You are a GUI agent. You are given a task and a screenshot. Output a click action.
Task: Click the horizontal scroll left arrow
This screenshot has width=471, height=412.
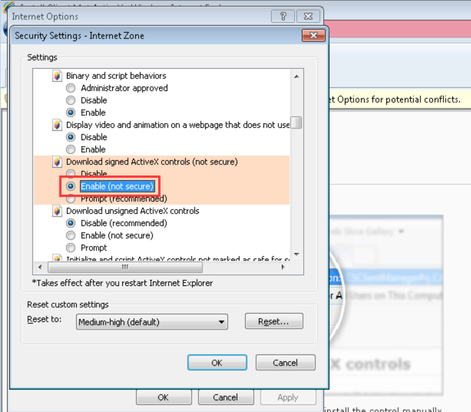tap(40, 267)
